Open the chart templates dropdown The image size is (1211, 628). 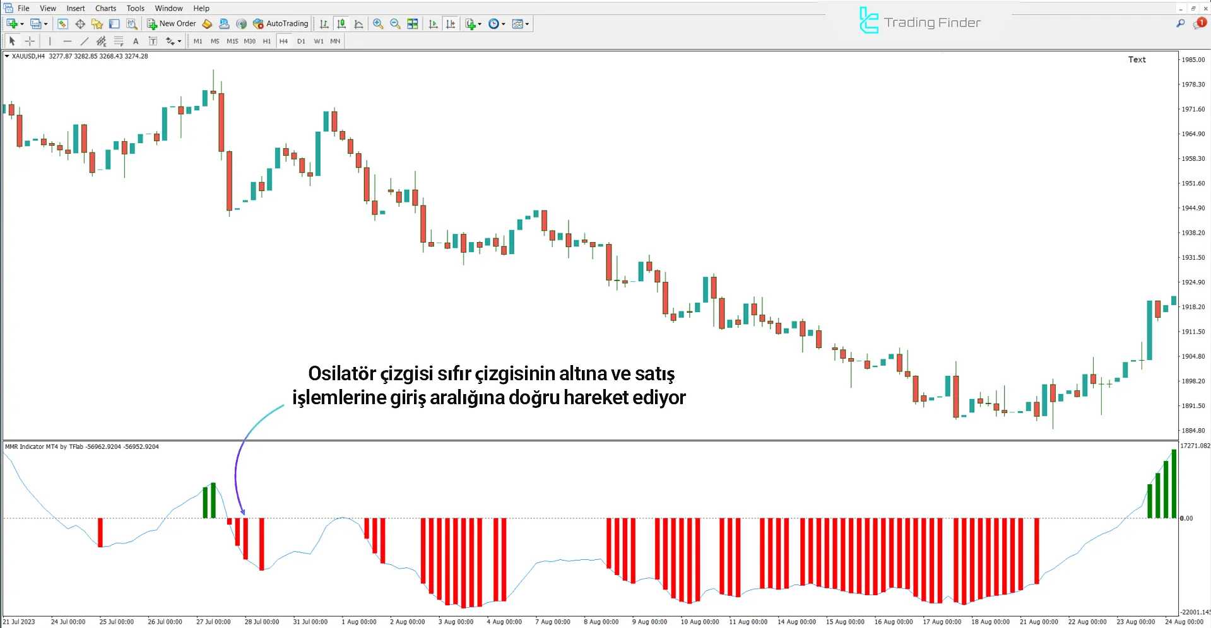[x=520, y=23]
